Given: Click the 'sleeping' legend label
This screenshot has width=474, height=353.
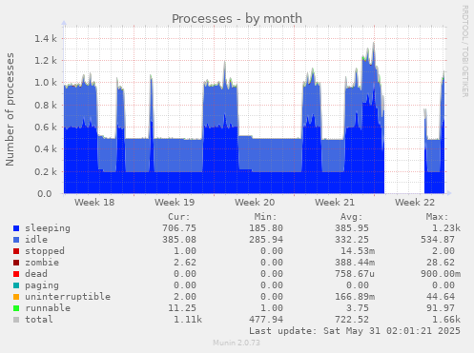Looking at the screenshot, I should point(48,228).
